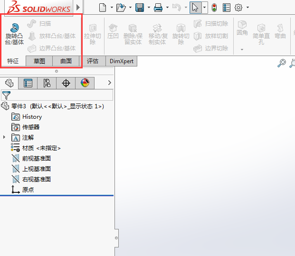Open dropdown arrow next to Open file
295x256 pixels.
[x=130, y=8]
